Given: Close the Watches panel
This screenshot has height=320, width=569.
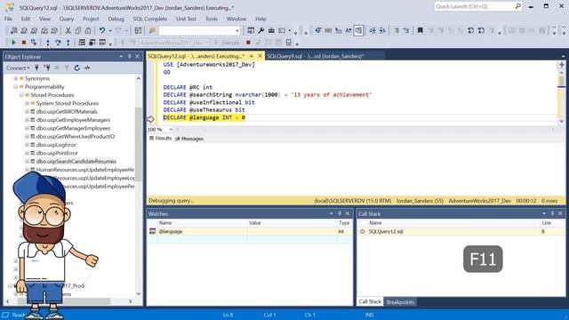Looking at the screenshot, I should tap(348, 213).
